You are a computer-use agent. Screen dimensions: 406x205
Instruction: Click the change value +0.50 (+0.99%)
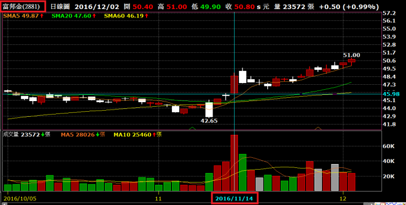click(x=349, y=7)
